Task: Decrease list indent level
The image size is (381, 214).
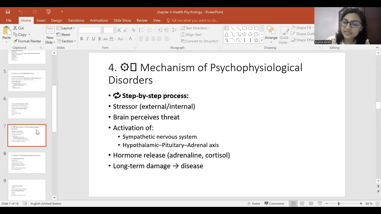Action: [160, 30]
